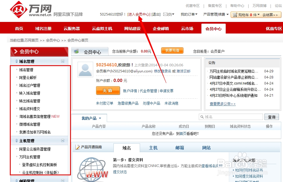This screenshot has width=283, height=182.
Task: Open 企业邮箱 navigation item
Action: (x=161, y=29)
